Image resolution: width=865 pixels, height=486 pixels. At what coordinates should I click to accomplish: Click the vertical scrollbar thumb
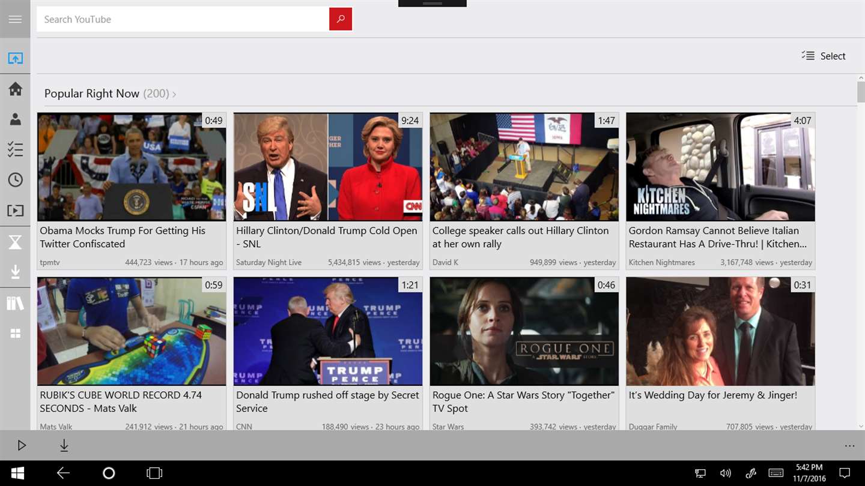point(861,92)
